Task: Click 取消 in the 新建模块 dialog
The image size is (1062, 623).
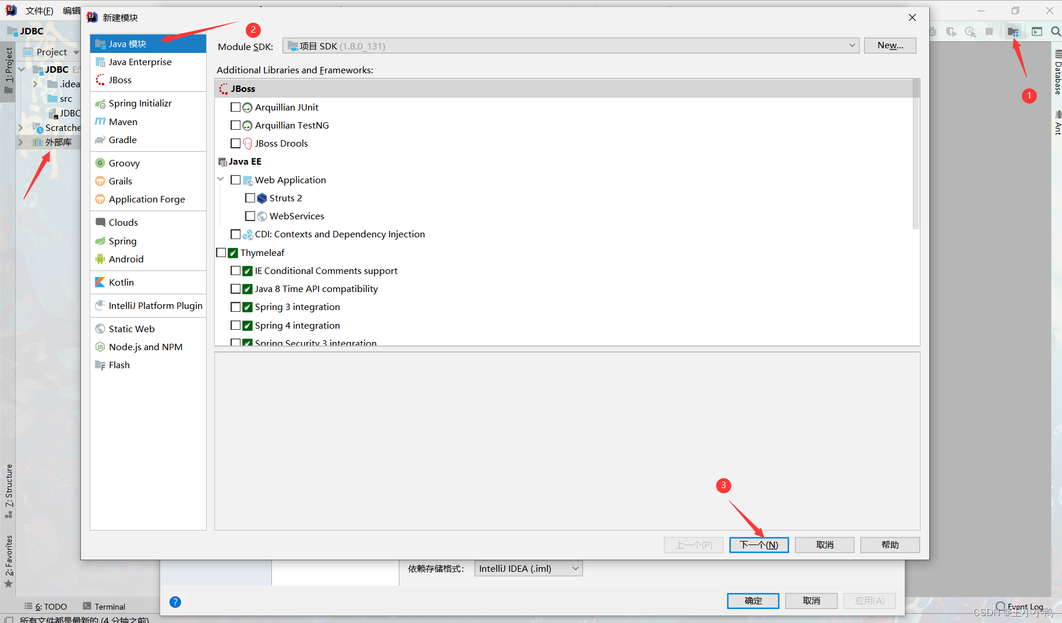Action: [x=824, y=545]
